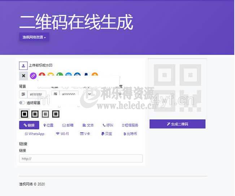This screenshot has width=235, height=196.
Task: Select the 链接 tab
Action: [29, 125]
